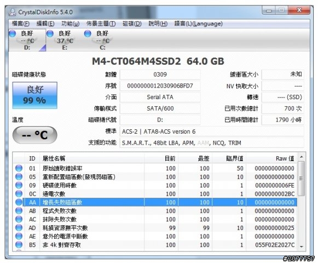Open the 語言(L)(Language) menu
This screenshot has width=318, height=263.
(198, 24)
